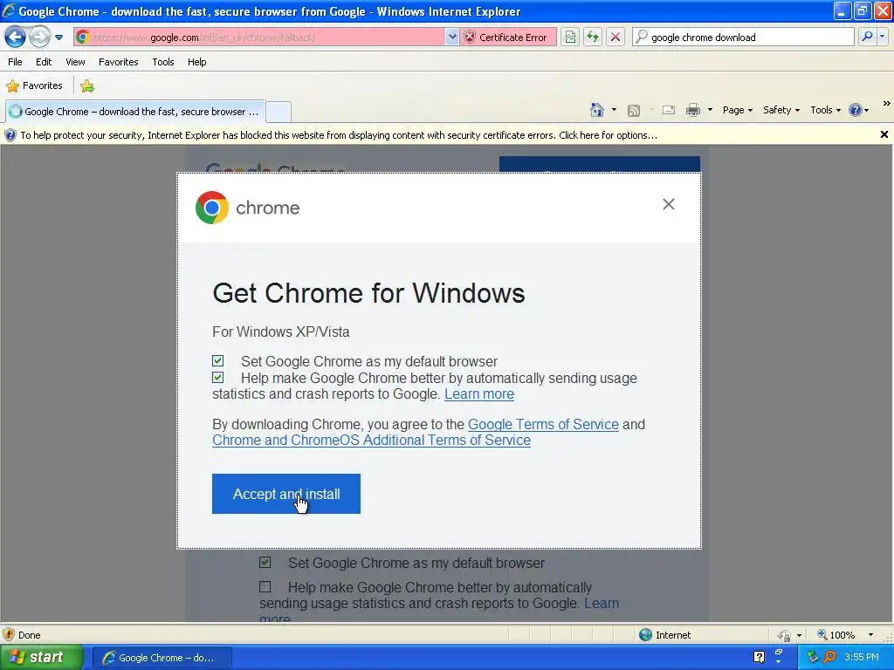Viewport: 894px width, 670px height.
Task: Expand the address bar URL history dropdown
Action: tap(452, 38)
